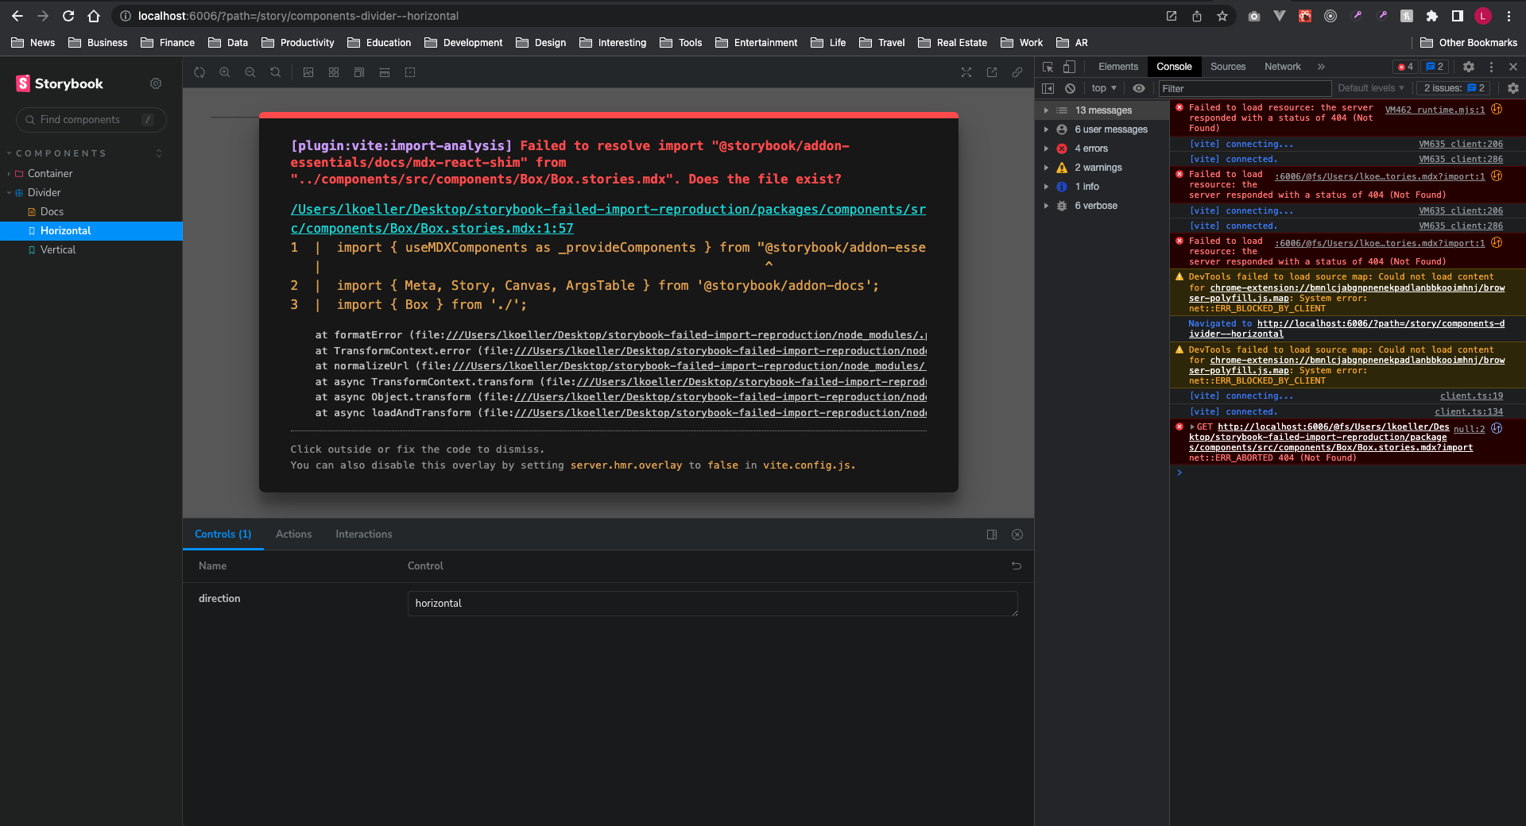Click the Navigated to localhost URL link
Image resolution: width=1526 pixels, height=826 pixels.
[1346, 329]
